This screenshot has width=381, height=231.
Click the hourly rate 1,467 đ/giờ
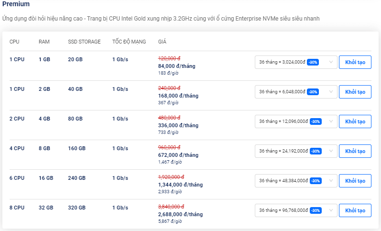click(170, 162)
